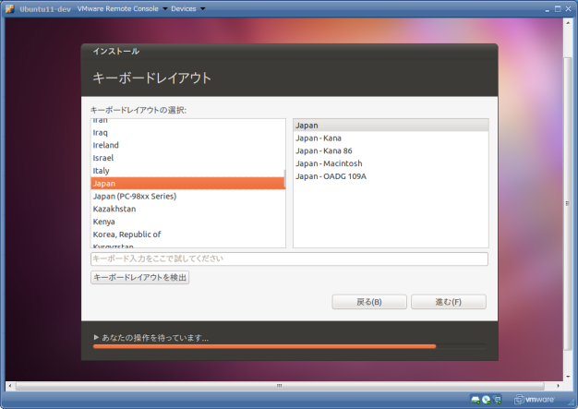Click the 戻る(B) back button

click(x=369, y=302)
